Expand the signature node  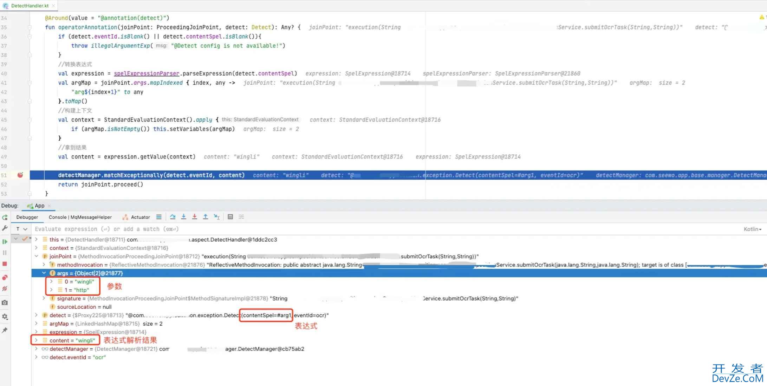[44, 298]
